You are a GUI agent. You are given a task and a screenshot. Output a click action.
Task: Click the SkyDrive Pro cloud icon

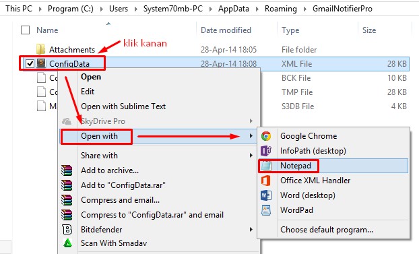click(67, 121)
